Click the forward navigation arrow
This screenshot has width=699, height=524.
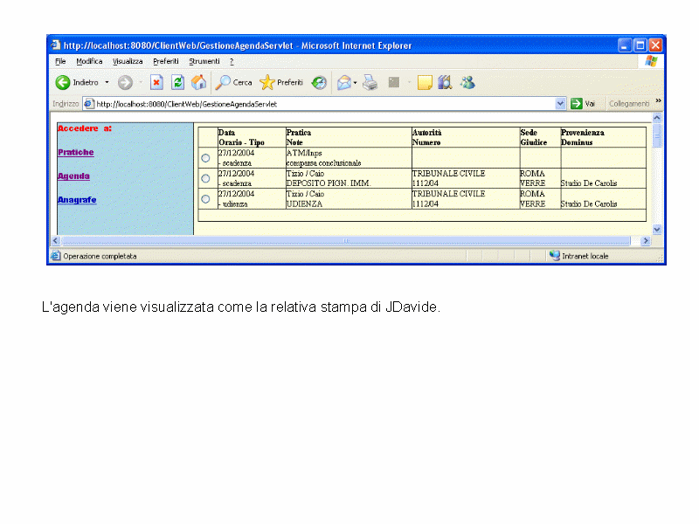[125, 82]
